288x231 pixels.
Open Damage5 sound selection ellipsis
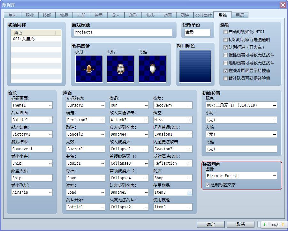pos(146,192)
